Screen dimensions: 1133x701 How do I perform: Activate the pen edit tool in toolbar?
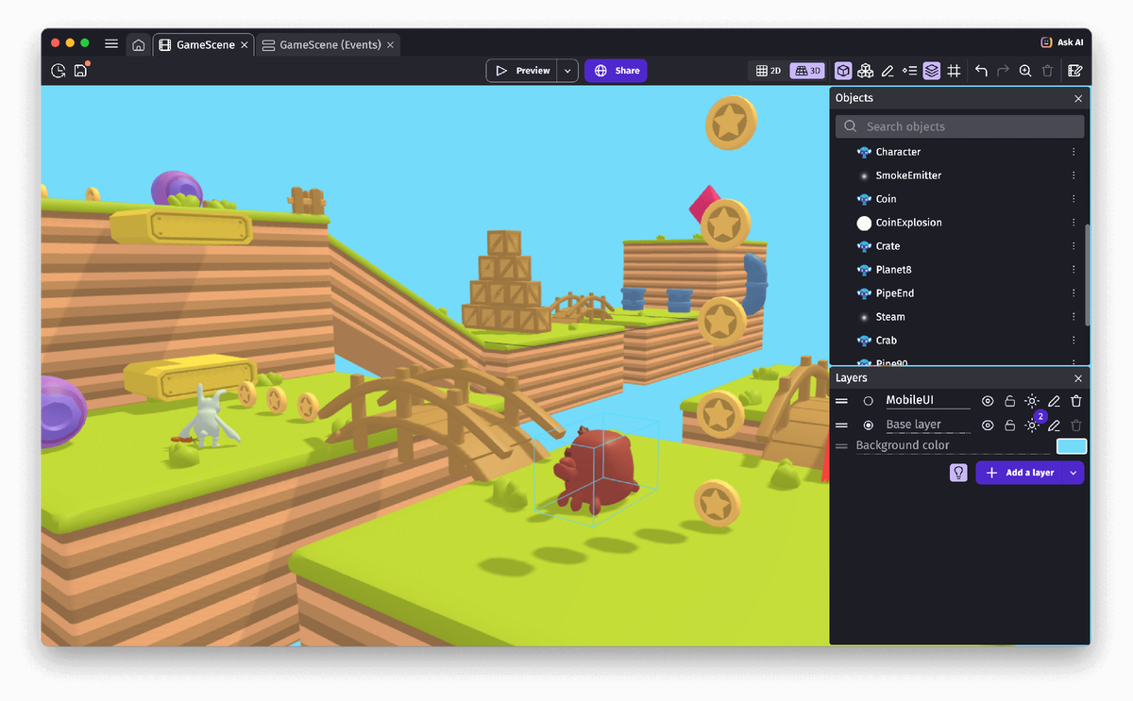tap(888, 70)
